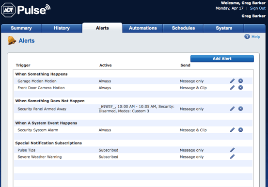
Task: Click the Pulse Tips row text
Action: (26, 150)
